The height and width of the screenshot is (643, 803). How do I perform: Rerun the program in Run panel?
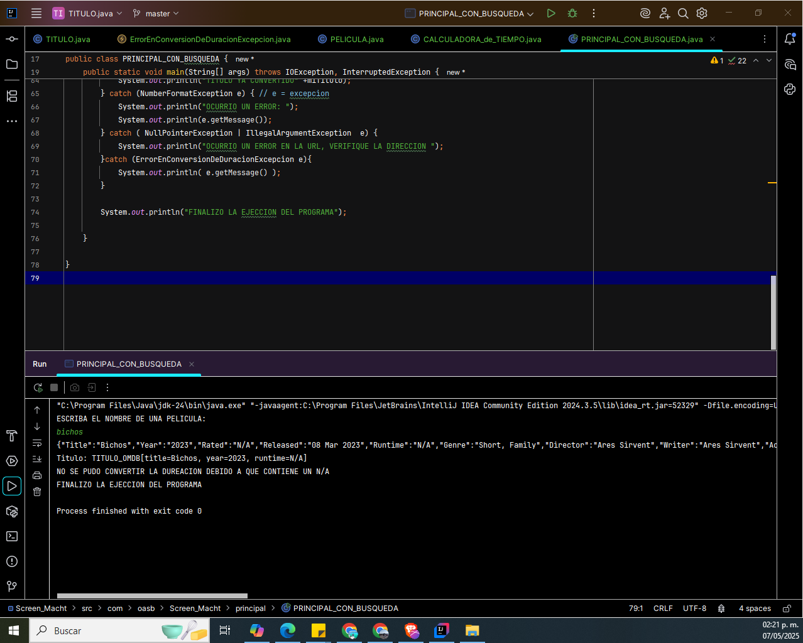pyautogui.click(x=38, y=387)
